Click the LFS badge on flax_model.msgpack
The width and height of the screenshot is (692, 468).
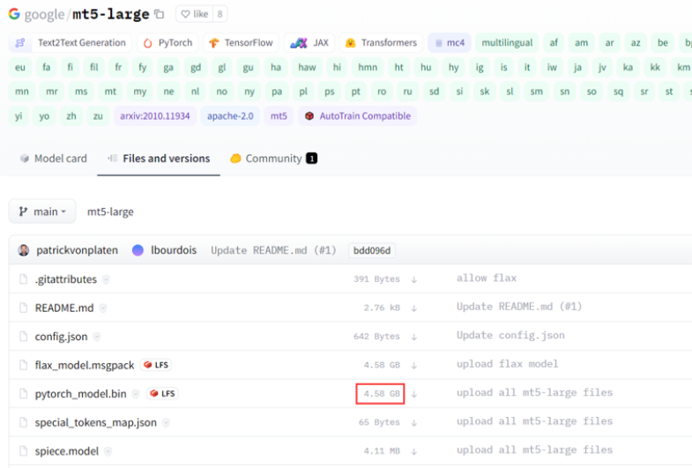[156, 365]
